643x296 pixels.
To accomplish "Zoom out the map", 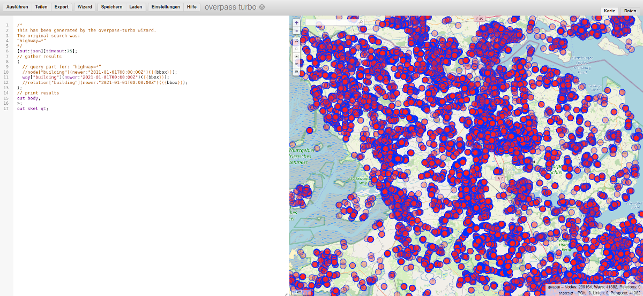I will click(296, 30).
